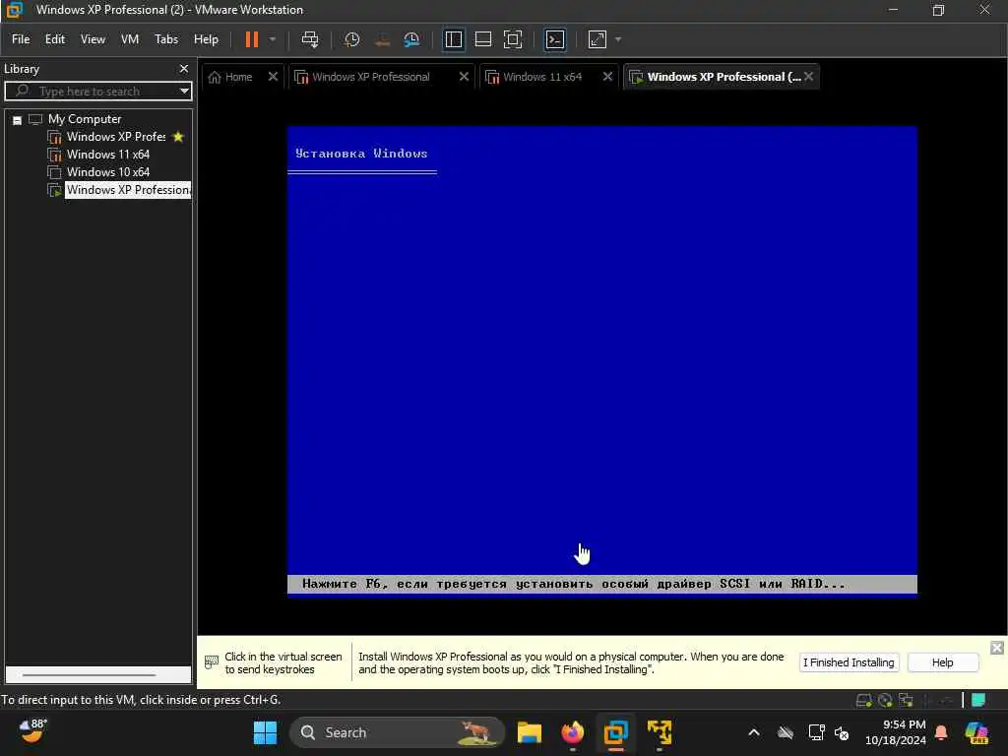The image size is (1008, 756).
Task: Open the clock and date panel
Action: (896, 732)
